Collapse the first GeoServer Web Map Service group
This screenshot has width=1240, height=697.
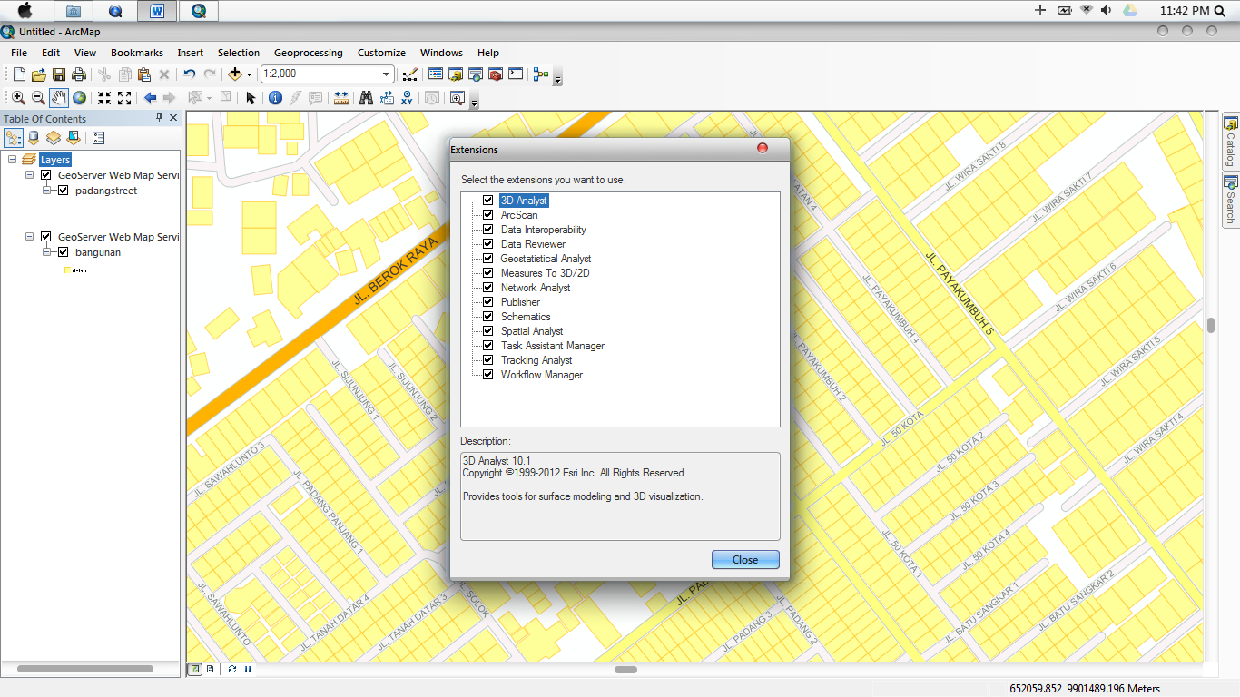click(30, 175)
